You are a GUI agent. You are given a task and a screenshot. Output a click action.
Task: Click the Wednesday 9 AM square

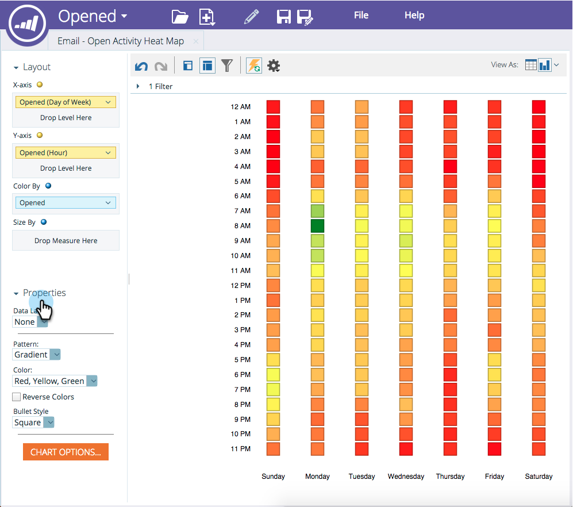pyautogui.click(x=406, y=240)
